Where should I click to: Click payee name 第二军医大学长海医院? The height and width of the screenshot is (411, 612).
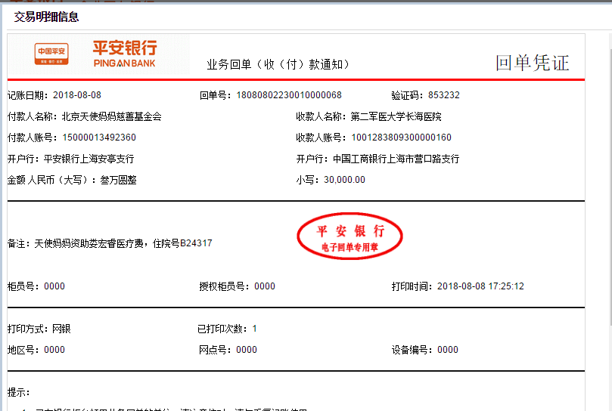pyautogui.click(x=396, y=116)
